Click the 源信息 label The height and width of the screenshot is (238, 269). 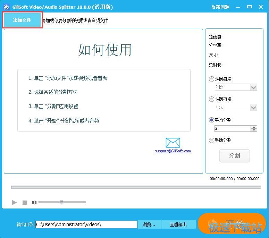point(216,37)
